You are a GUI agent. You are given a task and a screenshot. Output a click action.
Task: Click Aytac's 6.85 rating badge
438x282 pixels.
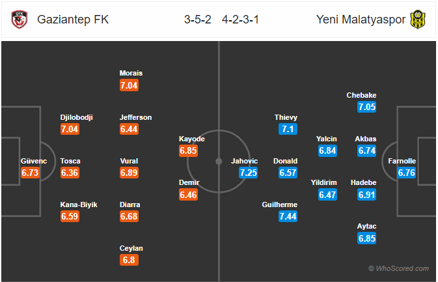point(367,238)
